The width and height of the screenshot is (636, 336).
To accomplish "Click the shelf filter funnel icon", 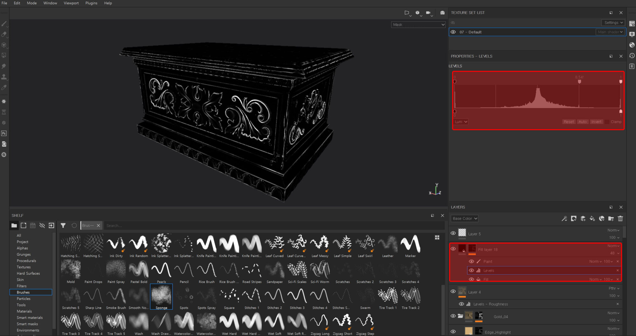I will 63,225.
